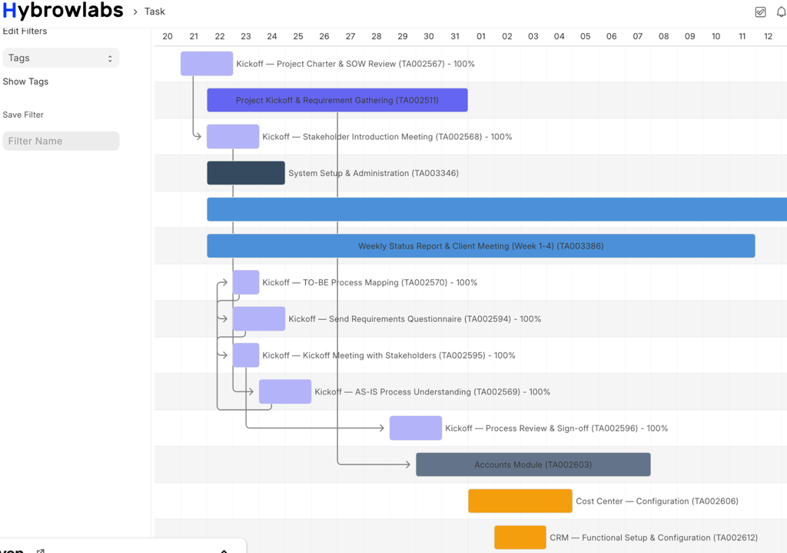The image size is (787, 553).
Task: Click date 04 in the timeline header
Action: coord(560,36)
